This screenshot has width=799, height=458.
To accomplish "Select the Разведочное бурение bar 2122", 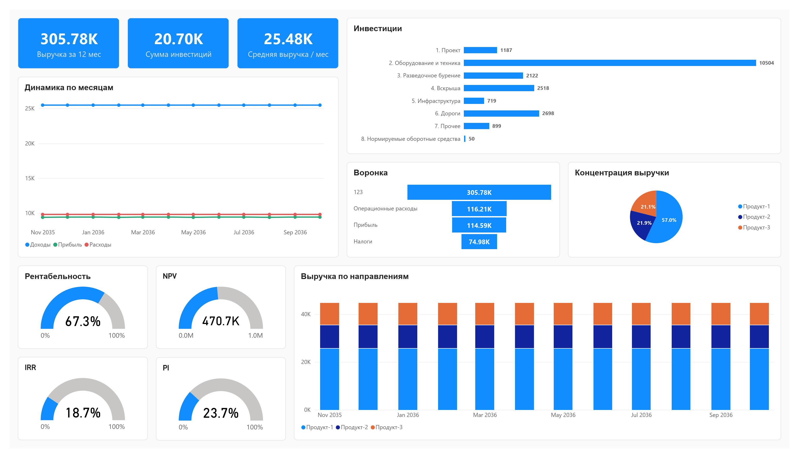I will pos(493,76).
